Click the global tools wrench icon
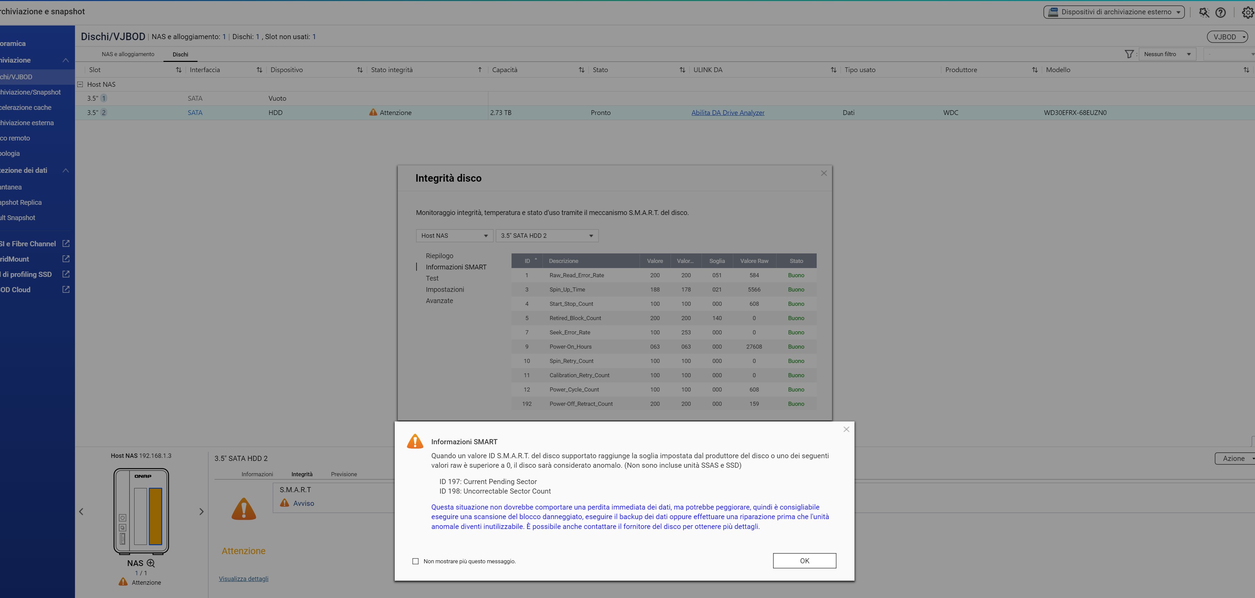 click(1204, 13)
